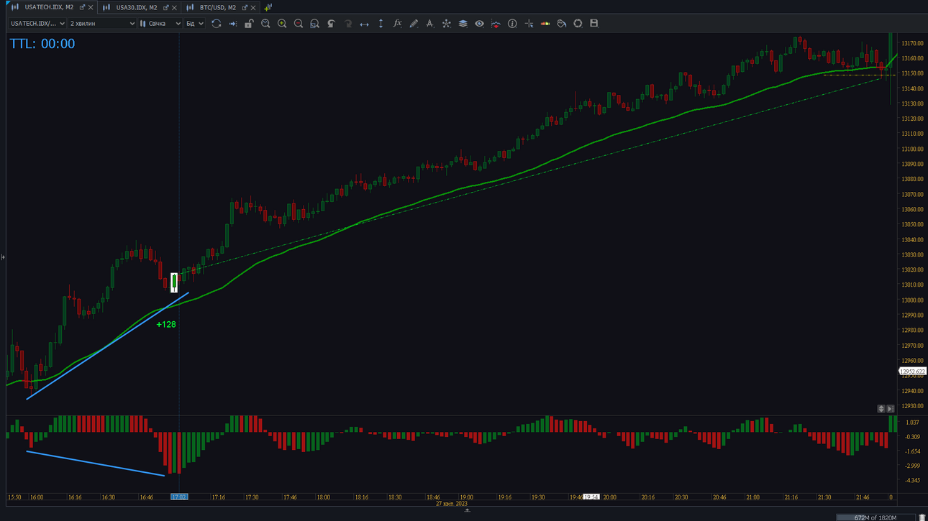The height and width of the screenshot is (521, 928).
Task: Switch to the USA30.IDX, M2 tab
Action: click(x=137, y=7)
